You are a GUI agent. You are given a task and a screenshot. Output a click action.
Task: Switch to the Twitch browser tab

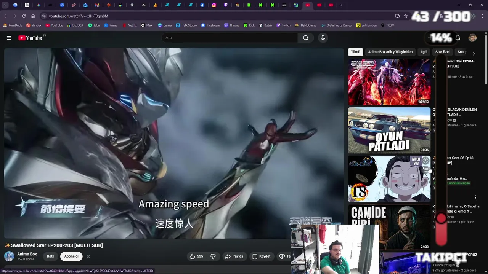point(226,5)
